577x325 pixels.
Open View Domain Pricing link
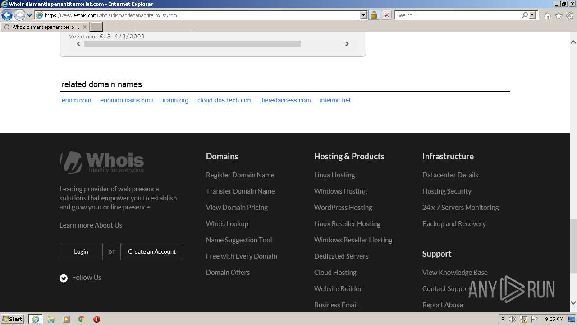[x=237, y=207]
